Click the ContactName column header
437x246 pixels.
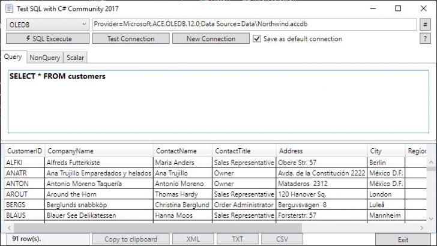pyautogui.click(x=182, y=151)
